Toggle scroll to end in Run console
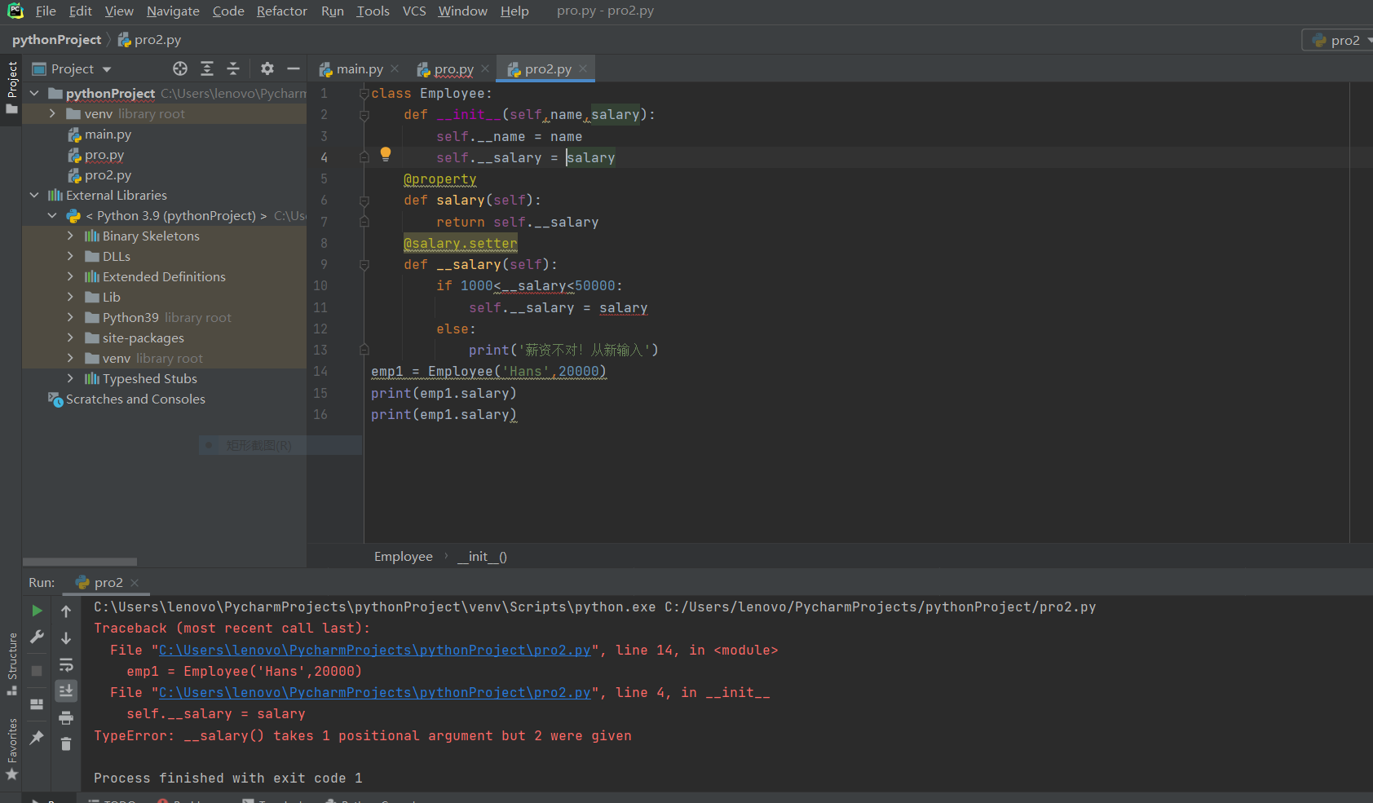 click(x=66, y=690)
